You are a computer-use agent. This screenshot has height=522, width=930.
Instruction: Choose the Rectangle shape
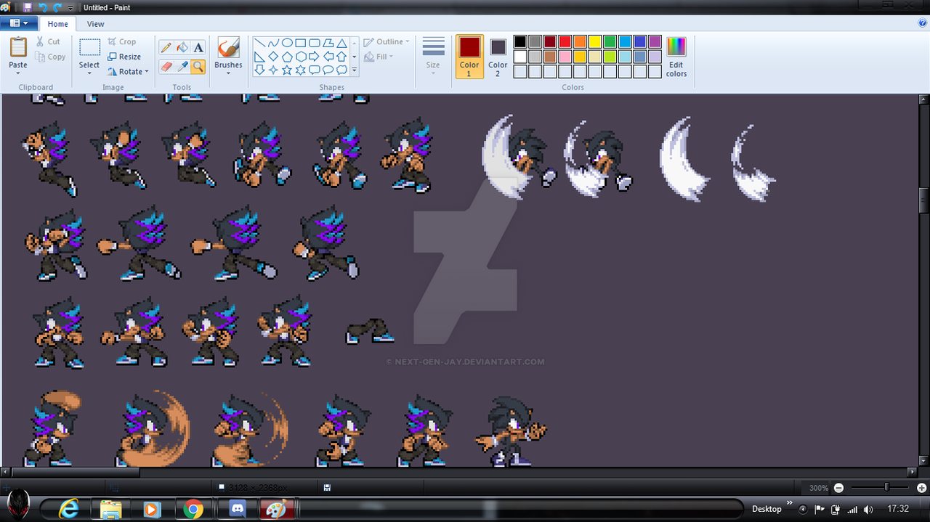click(301, 43)
